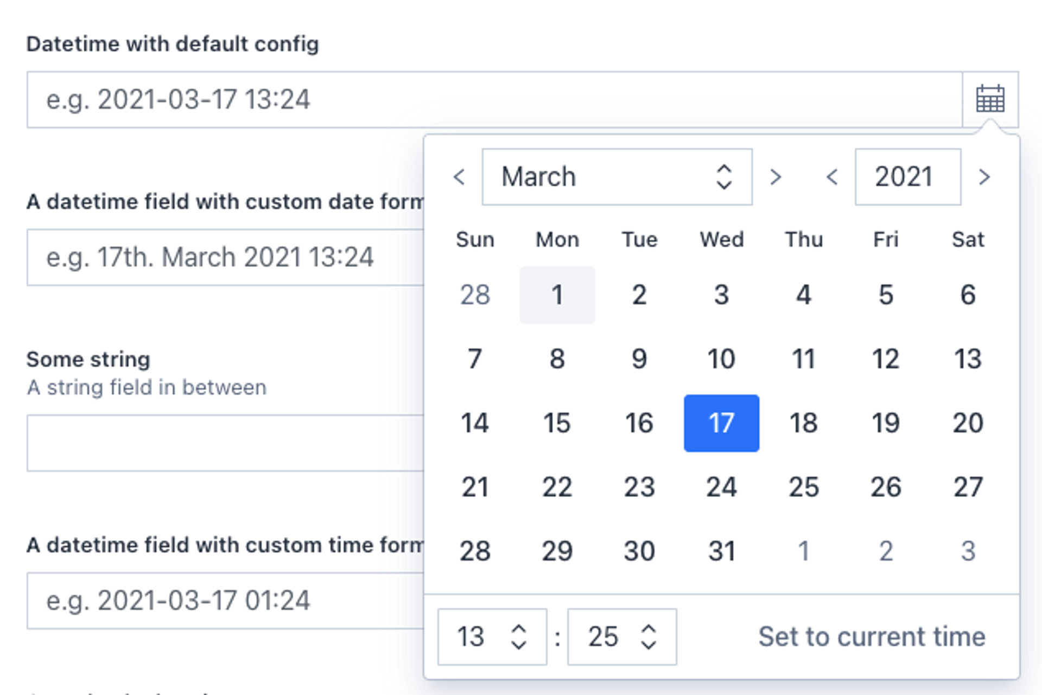Go to next month arrow

click(776, 177)
